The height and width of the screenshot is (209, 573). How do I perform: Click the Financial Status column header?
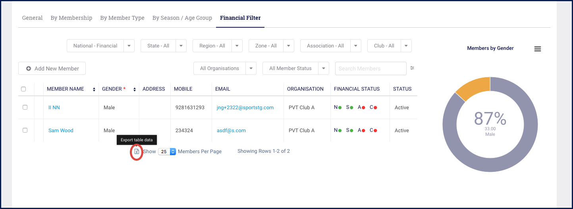[x=357, y=89]
